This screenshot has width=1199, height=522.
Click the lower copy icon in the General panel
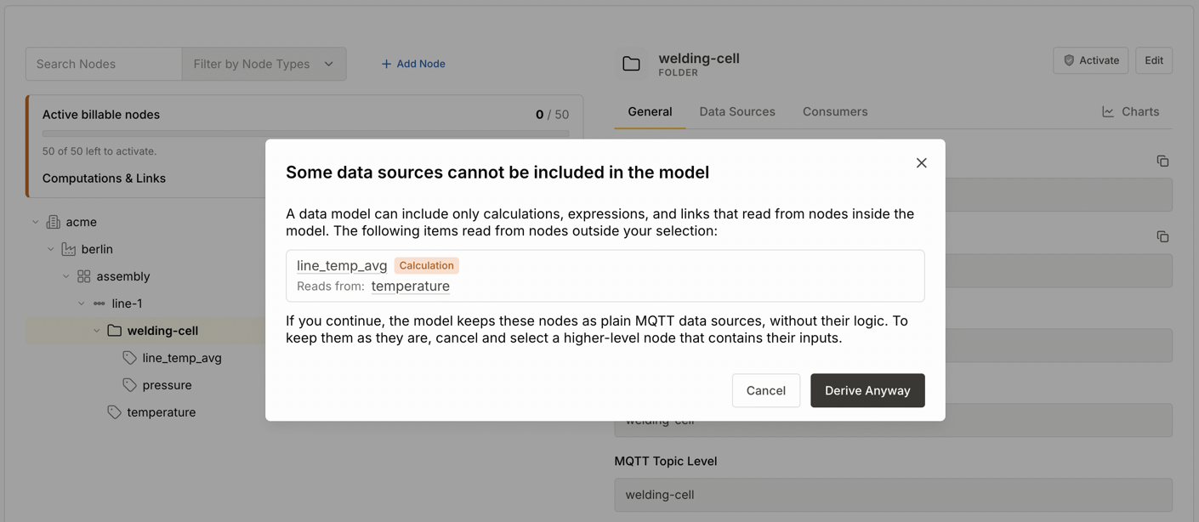(1162, 236)
